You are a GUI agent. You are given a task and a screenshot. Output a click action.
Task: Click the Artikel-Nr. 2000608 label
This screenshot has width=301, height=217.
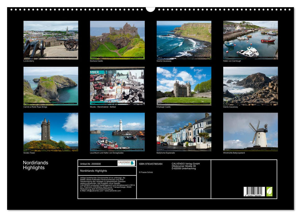tap(91, 163)
